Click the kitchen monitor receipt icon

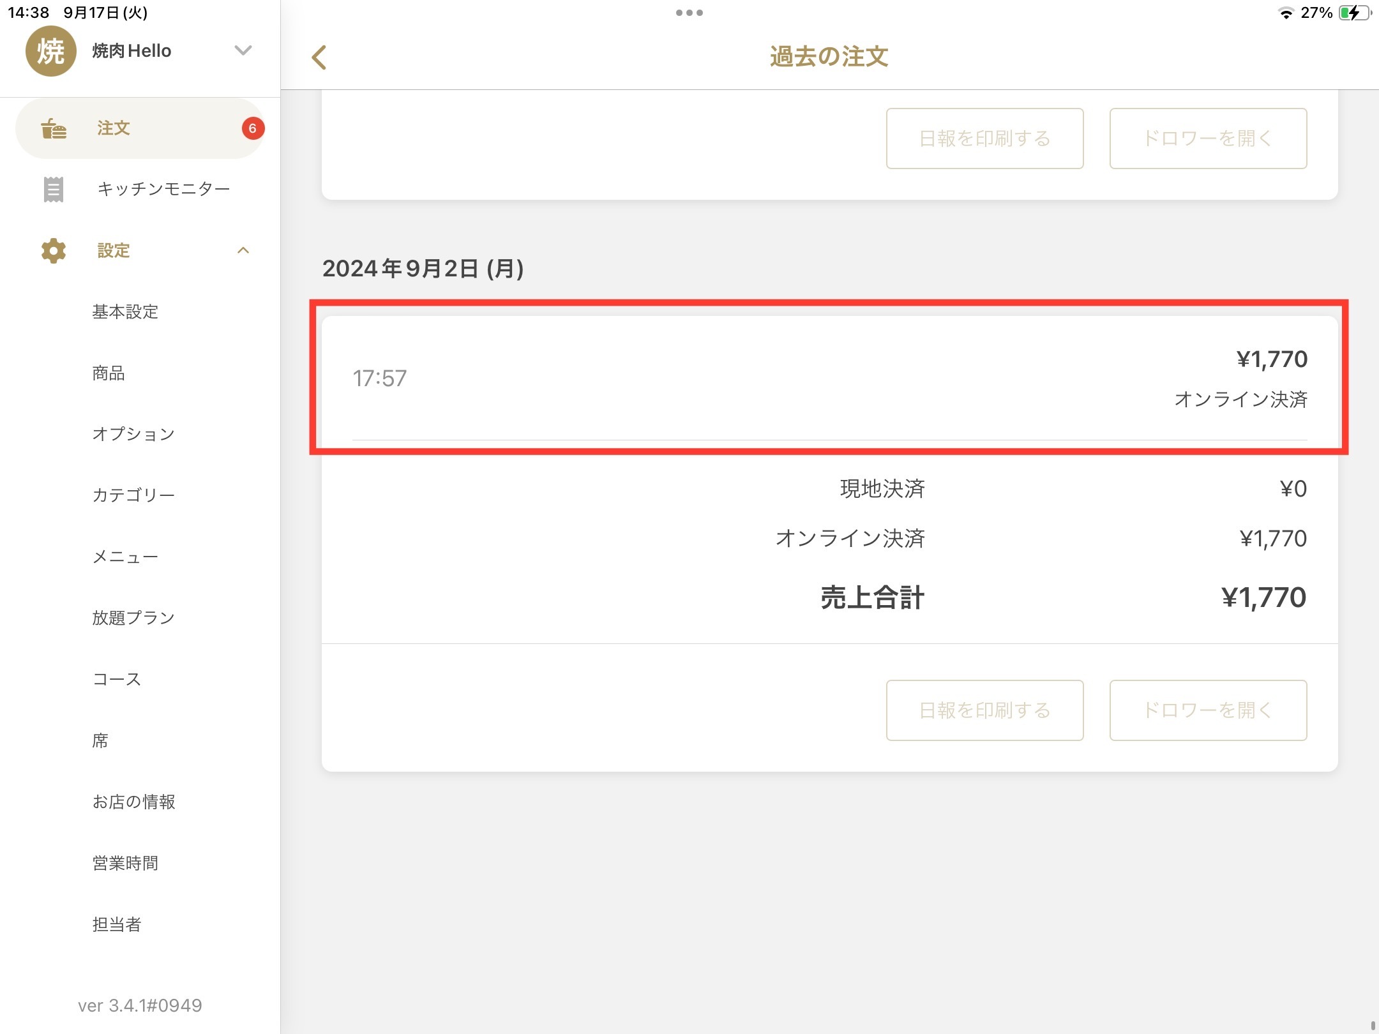tap(54, 189)
